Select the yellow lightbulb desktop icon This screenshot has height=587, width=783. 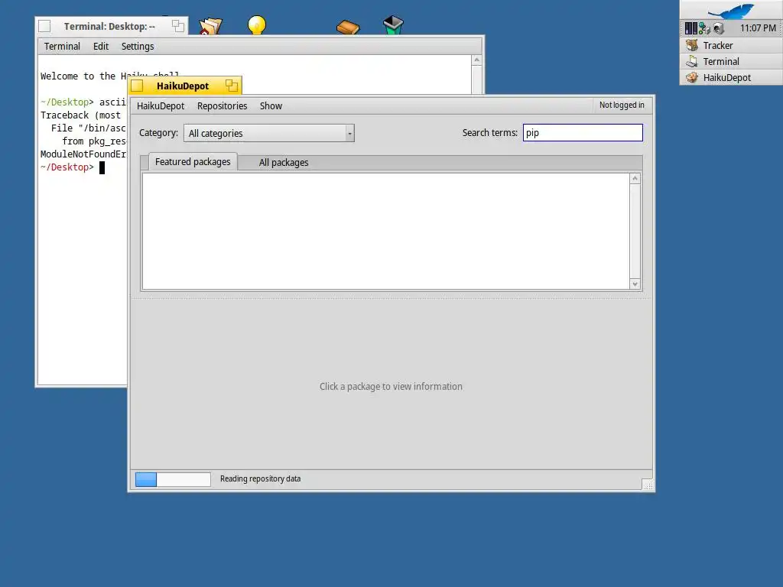point(257,25)
